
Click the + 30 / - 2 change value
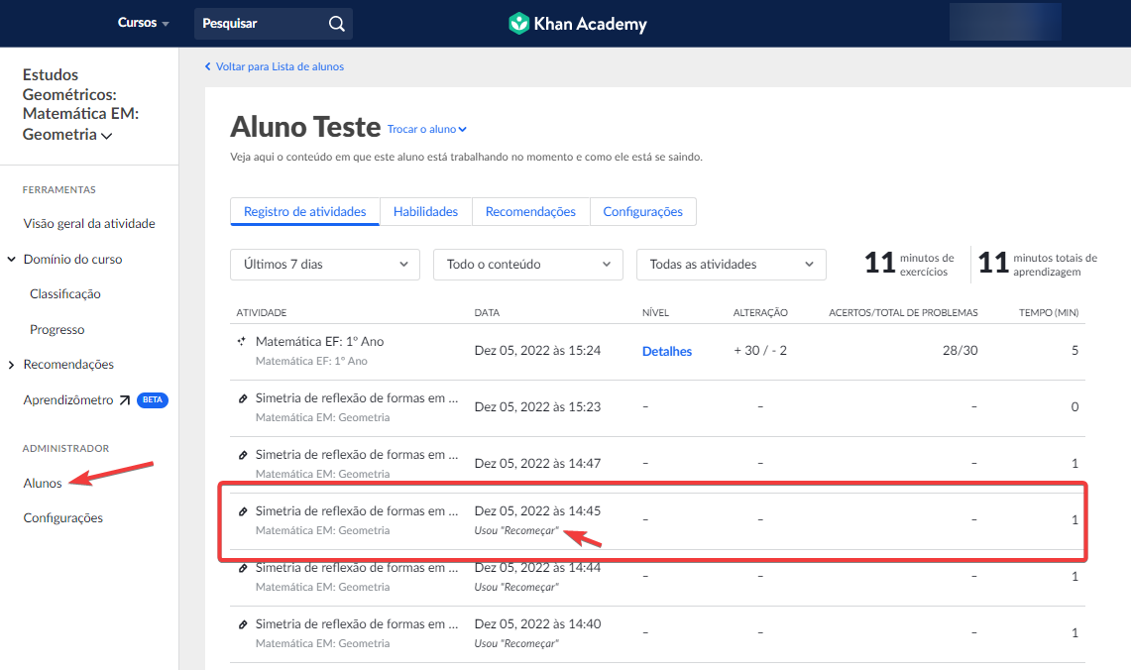click(x=760, y=351)
